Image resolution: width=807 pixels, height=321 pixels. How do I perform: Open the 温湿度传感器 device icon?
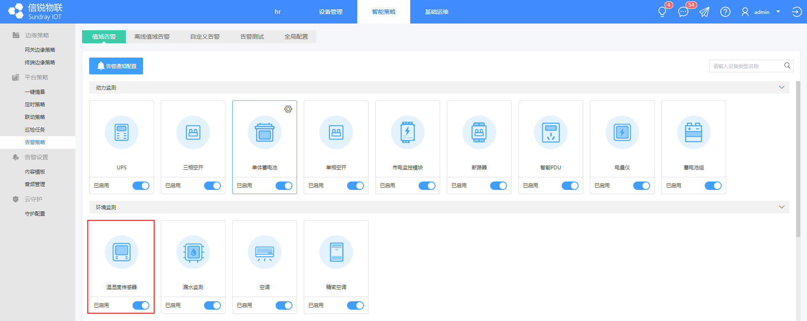[x=122, y=252]
